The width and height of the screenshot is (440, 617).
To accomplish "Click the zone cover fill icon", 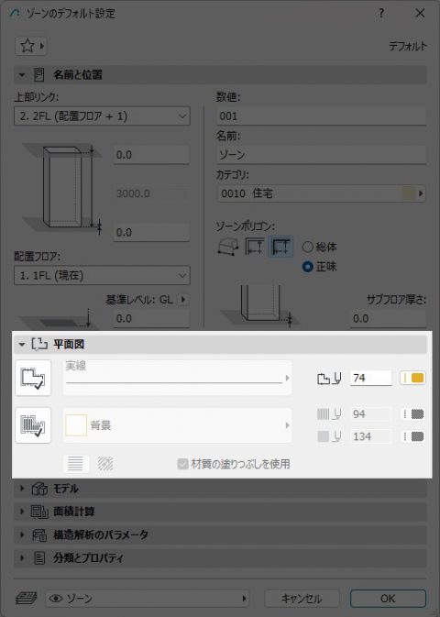I will point(33,425).
